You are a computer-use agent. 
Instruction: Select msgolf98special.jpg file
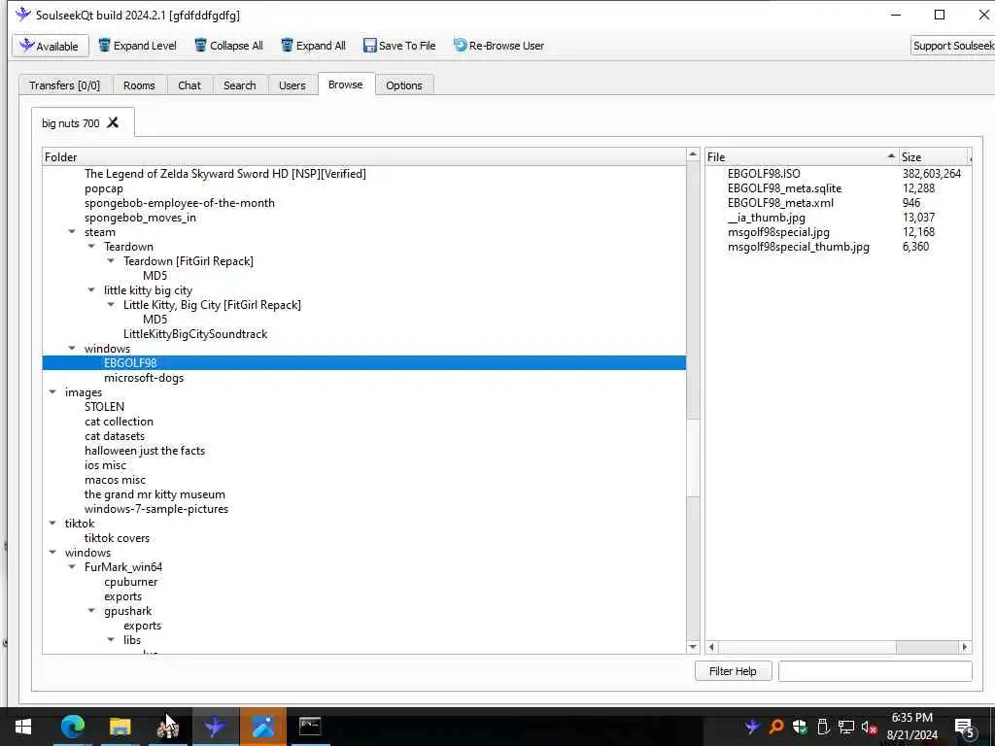[778, 232]
